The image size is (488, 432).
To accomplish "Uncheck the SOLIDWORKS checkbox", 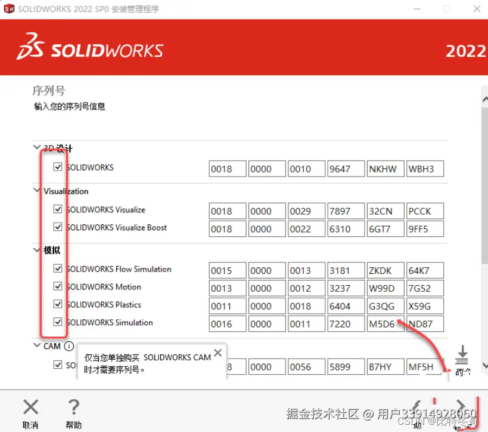I will pos(58,166).
